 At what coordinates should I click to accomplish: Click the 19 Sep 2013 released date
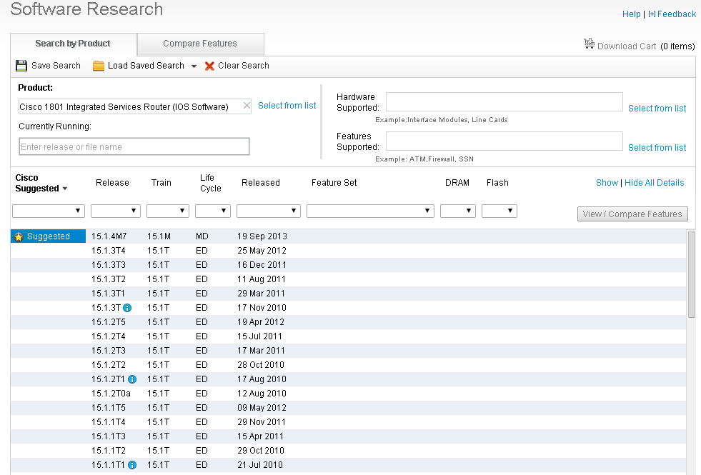(262, 236)
